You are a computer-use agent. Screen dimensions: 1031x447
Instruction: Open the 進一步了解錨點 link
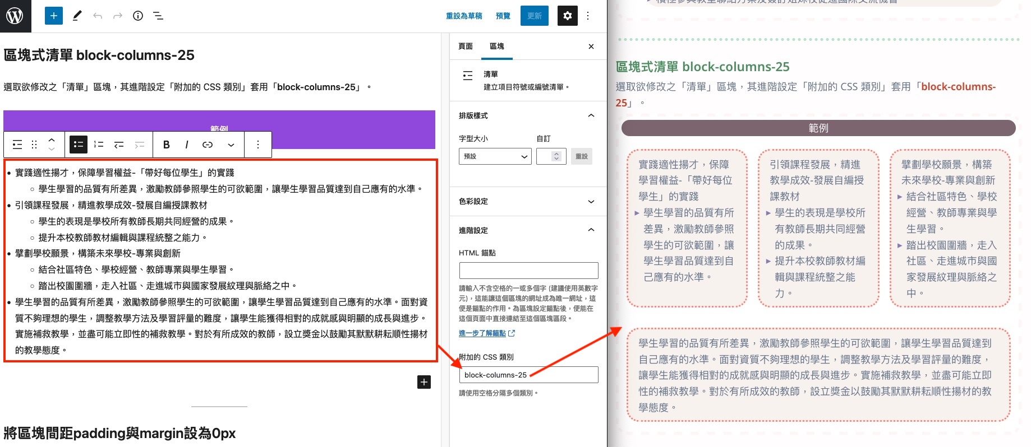tap(487, 333)
